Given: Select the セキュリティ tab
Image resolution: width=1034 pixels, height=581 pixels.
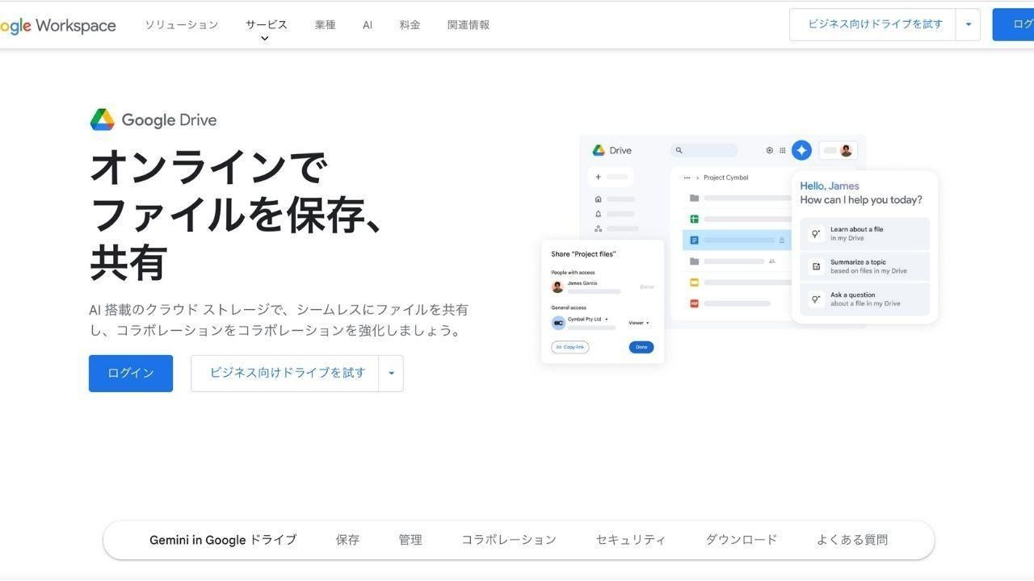Looking at the screenshot, I should [x=631, y=540].
